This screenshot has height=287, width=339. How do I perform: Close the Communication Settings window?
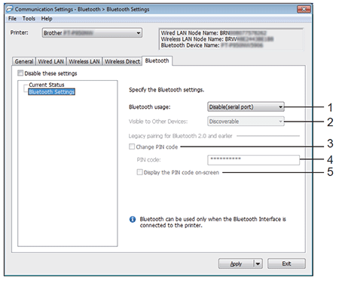(304, 9)
